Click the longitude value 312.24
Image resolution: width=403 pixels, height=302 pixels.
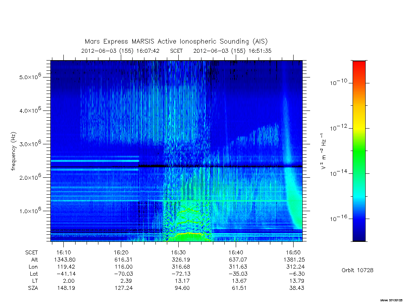tap(296, 267)
